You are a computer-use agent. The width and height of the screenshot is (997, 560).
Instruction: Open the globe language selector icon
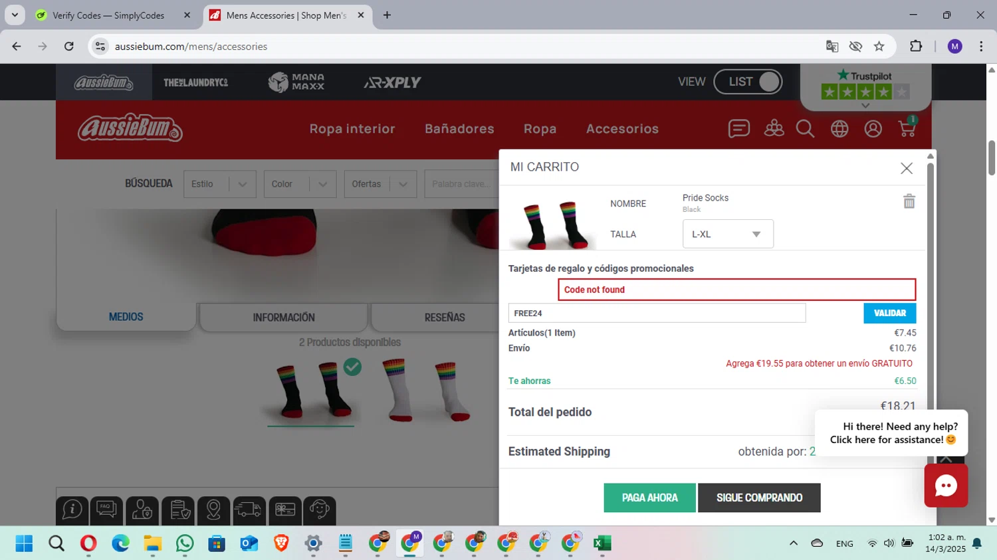coord(839,129)
